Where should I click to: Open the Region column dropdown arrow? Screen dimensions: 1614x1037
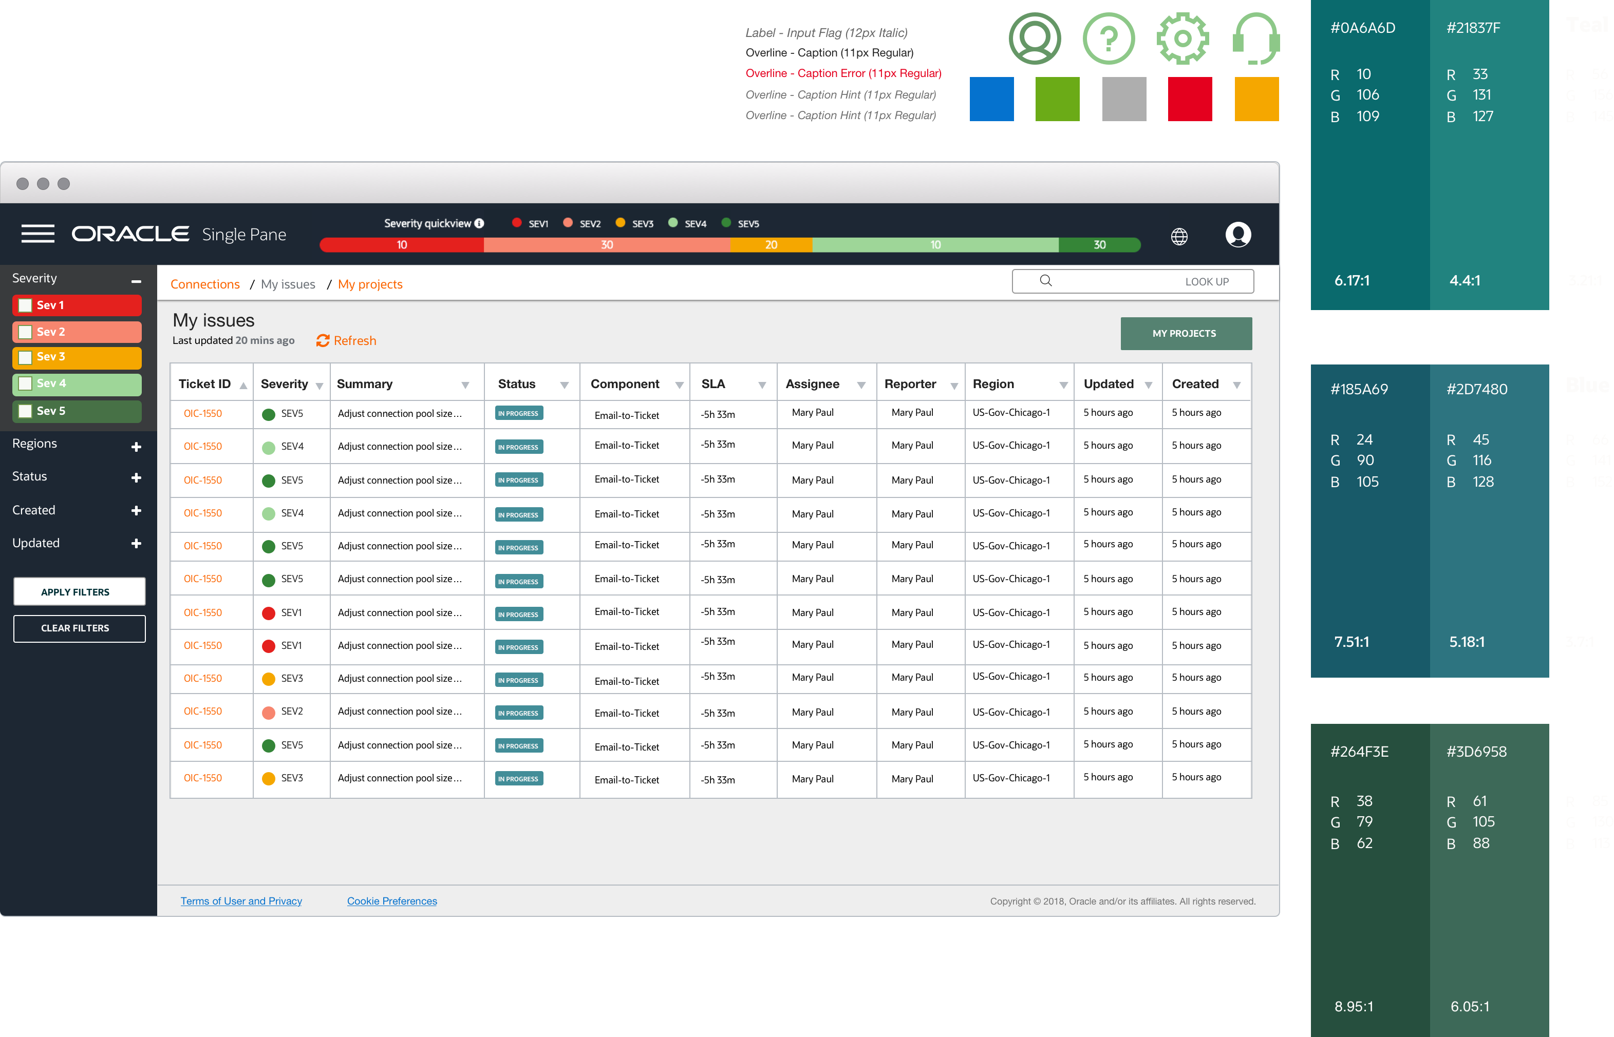pos(1063,385)
